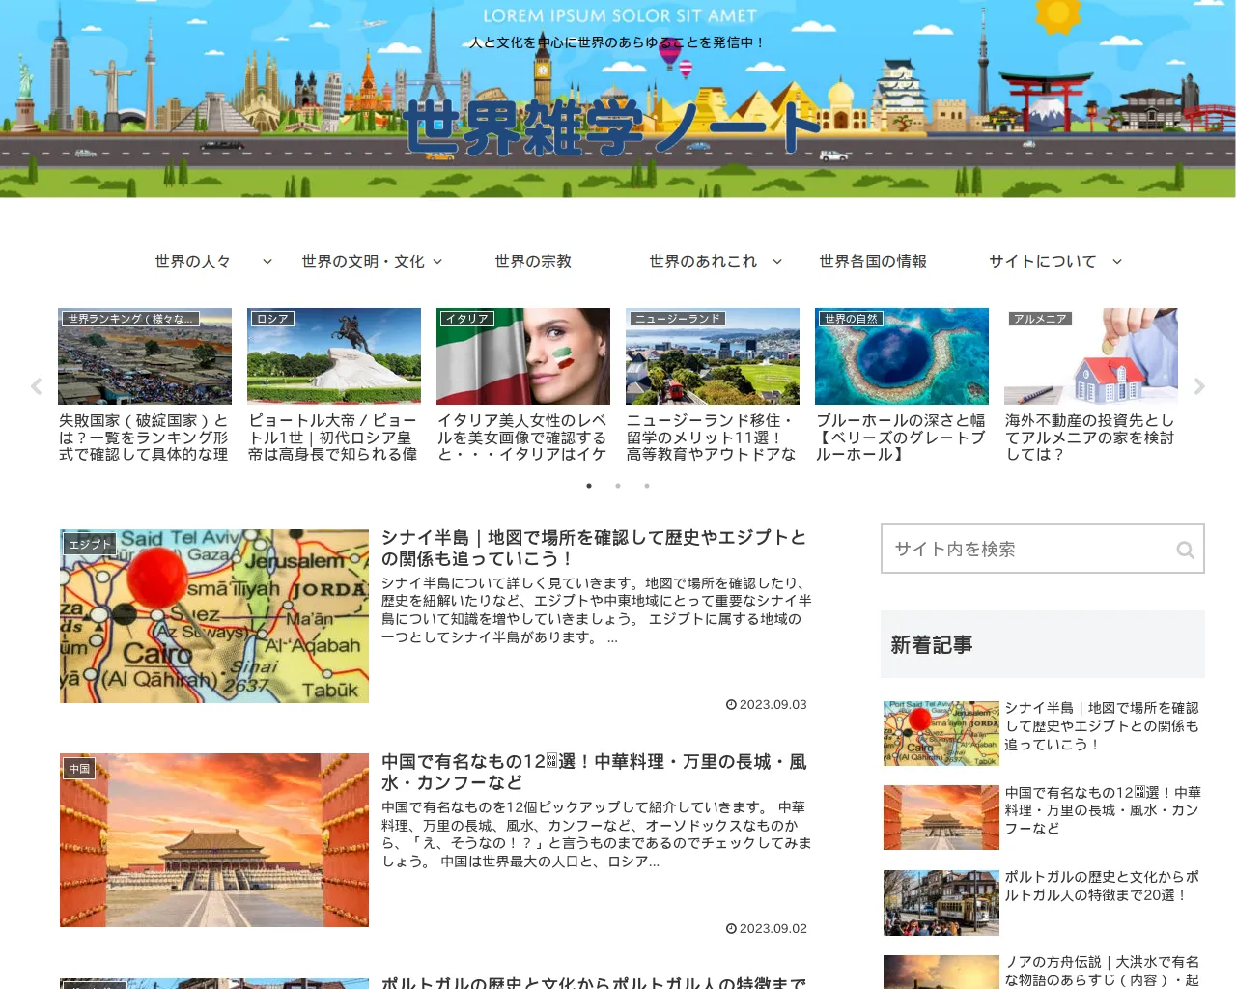Screen dimensions: 1236x989
Task: Click the 中国 label on China article
Action: coord(79,769)
